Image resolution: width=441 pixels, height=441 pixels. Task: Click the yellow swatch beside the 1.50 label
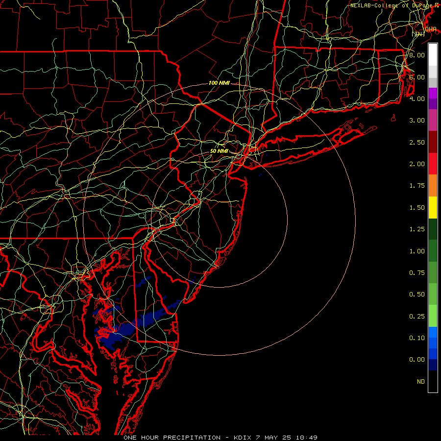pyautogui.click(x=433, y=207)
